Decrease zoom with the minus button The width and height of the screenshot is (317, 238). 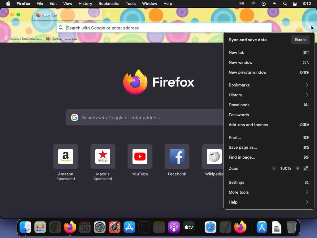point(274,168)
